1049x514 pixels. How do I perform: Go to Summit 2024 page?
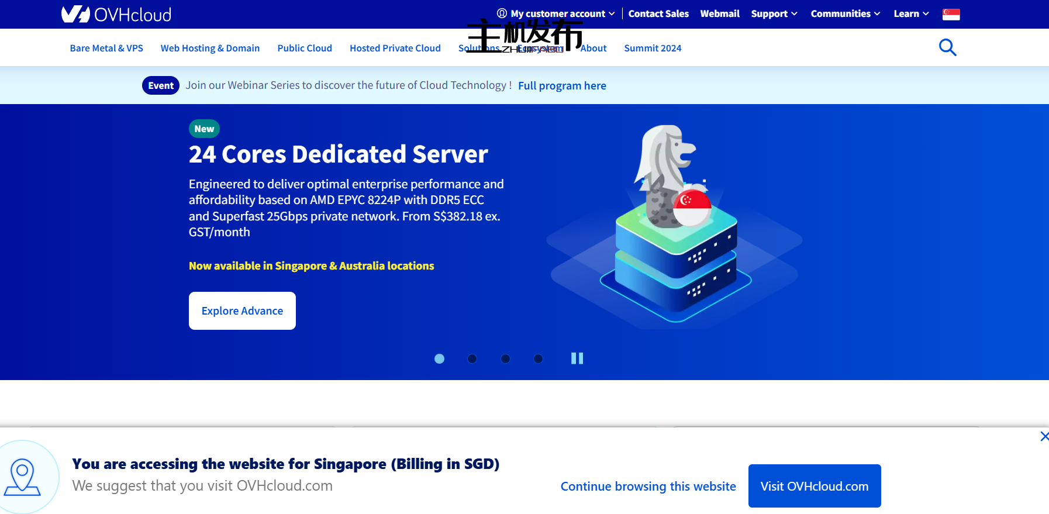click(653, 48)
